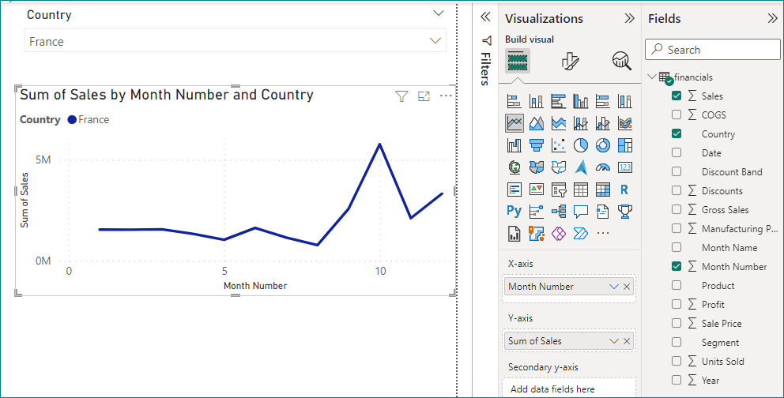Open Month Number X-axis field dropdown arrow

pyautogui.click(x=613, y=287)
